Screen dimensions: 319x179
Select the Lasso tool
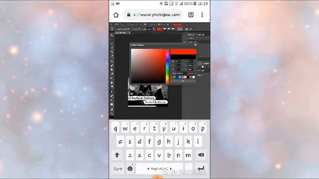pos(112,43)
